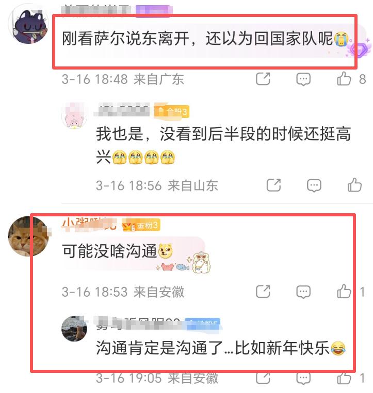Reply to the 18:48 Guangdong comment
373x393 pixels.
[303, 79]
